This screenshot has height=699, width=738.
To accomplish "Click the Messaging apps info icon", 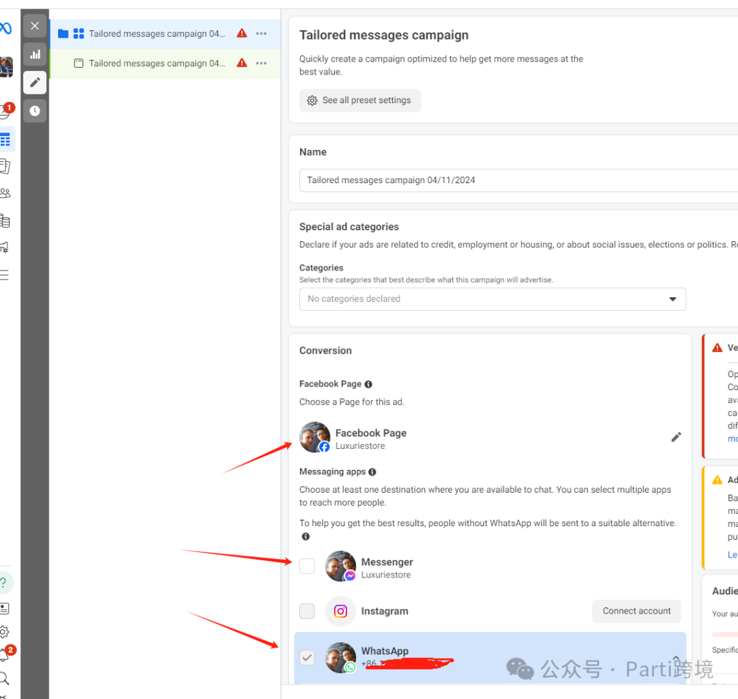I will click(372, 472).
